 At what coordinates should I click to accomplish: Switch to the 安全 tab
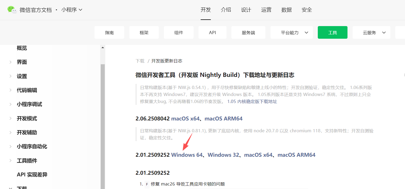click(x=307, y=10)
